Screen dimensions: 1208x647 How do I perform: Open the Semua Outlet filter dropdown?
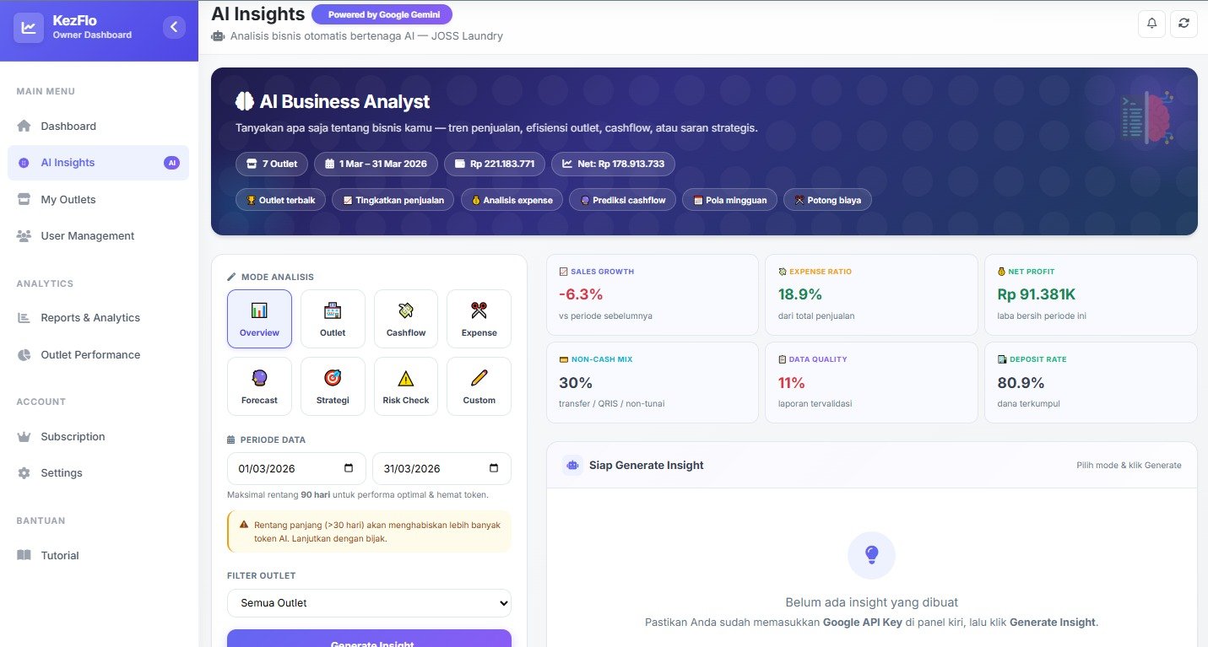coord(369,603)
